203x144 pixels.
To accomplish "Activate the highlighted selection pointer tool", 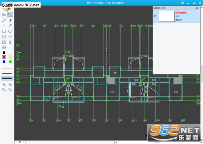I will (10, 14).
